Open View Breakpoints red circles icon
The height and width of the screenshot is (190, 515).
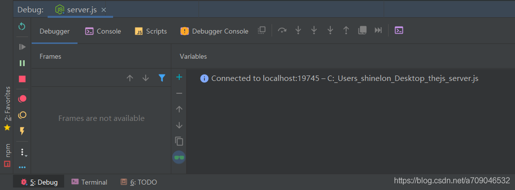point(22,98)
